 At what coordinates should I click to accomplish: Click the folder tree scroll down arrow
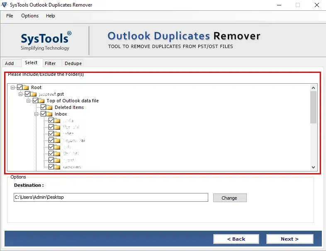click(x=313, y=167)
